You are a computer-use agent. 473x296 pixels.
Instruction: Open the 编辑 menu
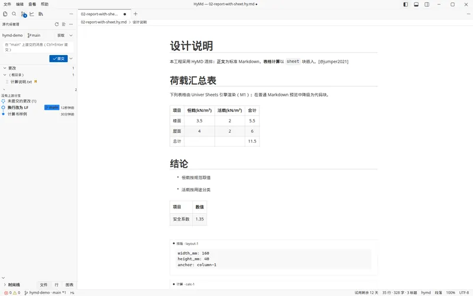click(20, 4)
